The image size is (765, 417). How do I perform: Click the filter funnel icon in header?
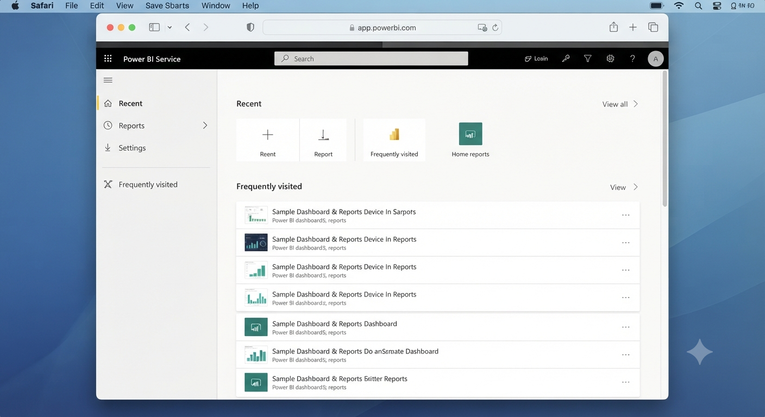pos(588,59)
